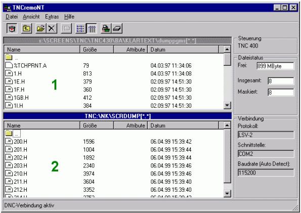Screen dimensions: 301x213
Task: Select the 203.H file icon
Action: tap(9, 165)
